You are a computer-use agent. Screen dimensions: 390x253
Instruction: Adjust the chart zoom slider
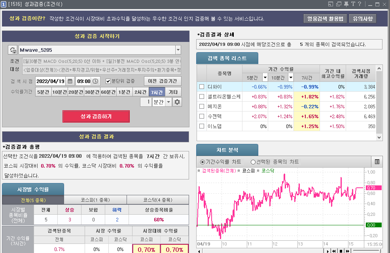(367, 251)
